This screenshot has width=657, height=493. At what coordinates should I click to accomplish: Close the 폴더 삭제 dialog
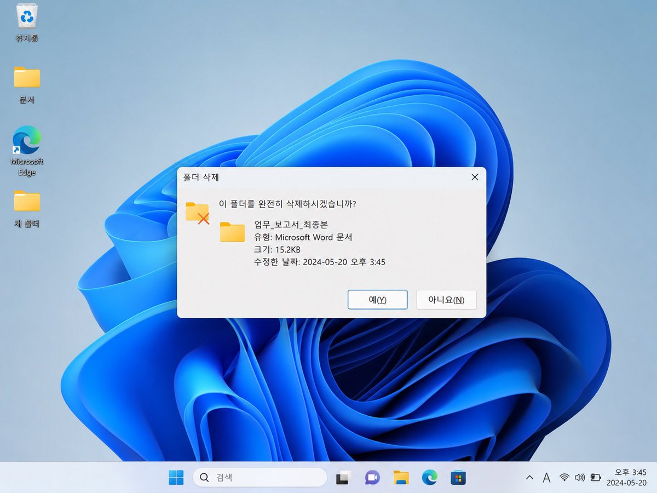475,177
